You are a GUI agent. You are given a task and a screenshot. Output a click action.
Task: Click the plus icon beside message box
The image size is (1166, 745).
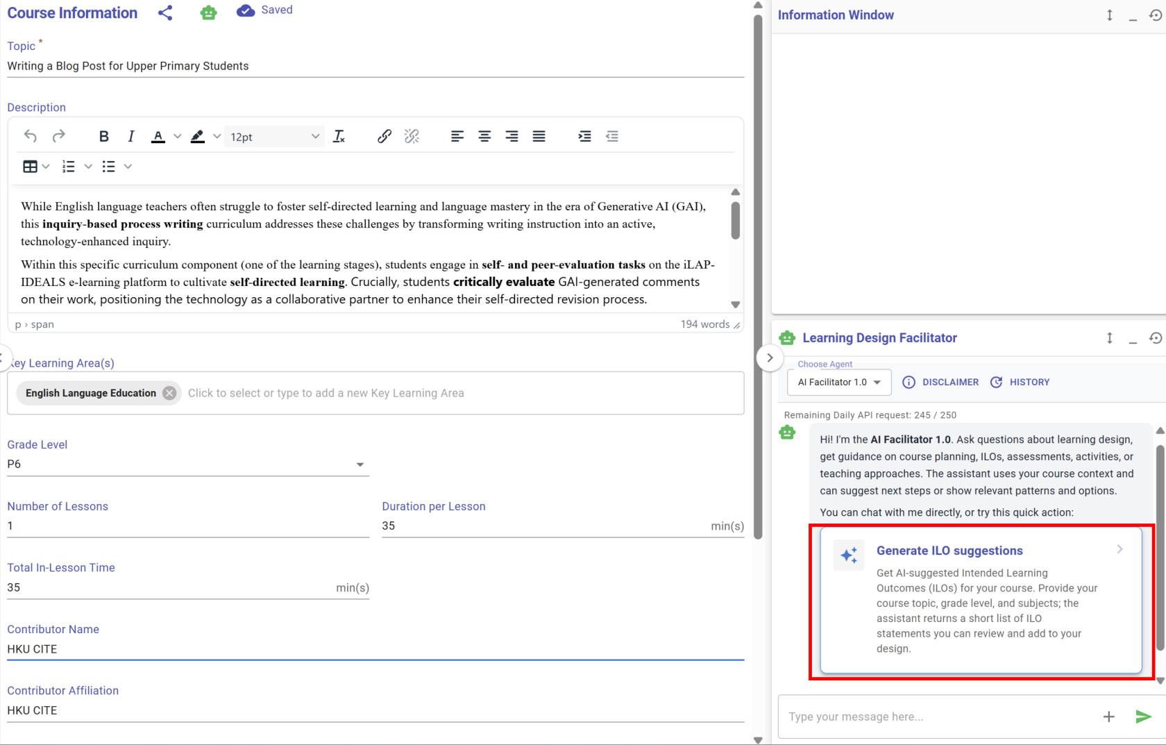click(x=1109, y=717)
